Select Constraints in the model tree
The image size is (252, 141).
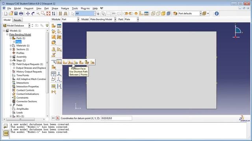tap(22, 98)
